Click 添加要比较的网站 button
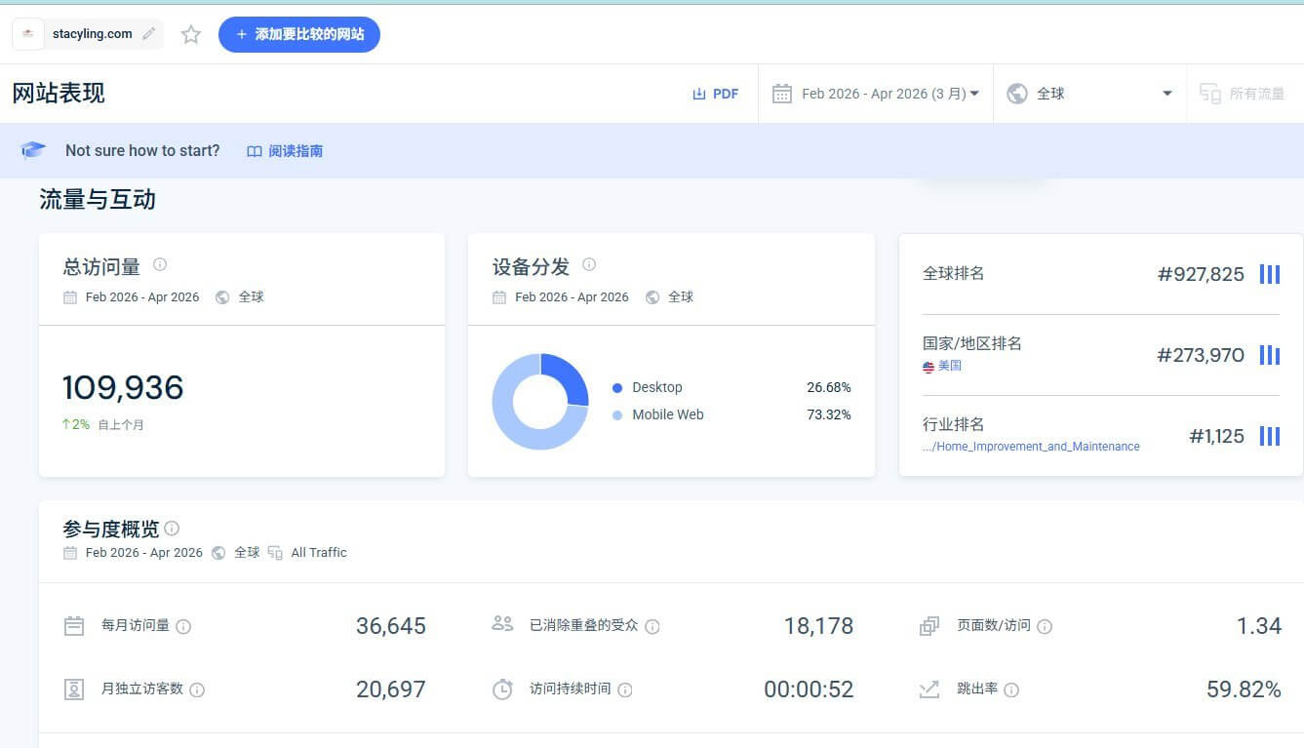Viewport: 1304px width, 748px height. pyautogui.click(x=299, y=34)
